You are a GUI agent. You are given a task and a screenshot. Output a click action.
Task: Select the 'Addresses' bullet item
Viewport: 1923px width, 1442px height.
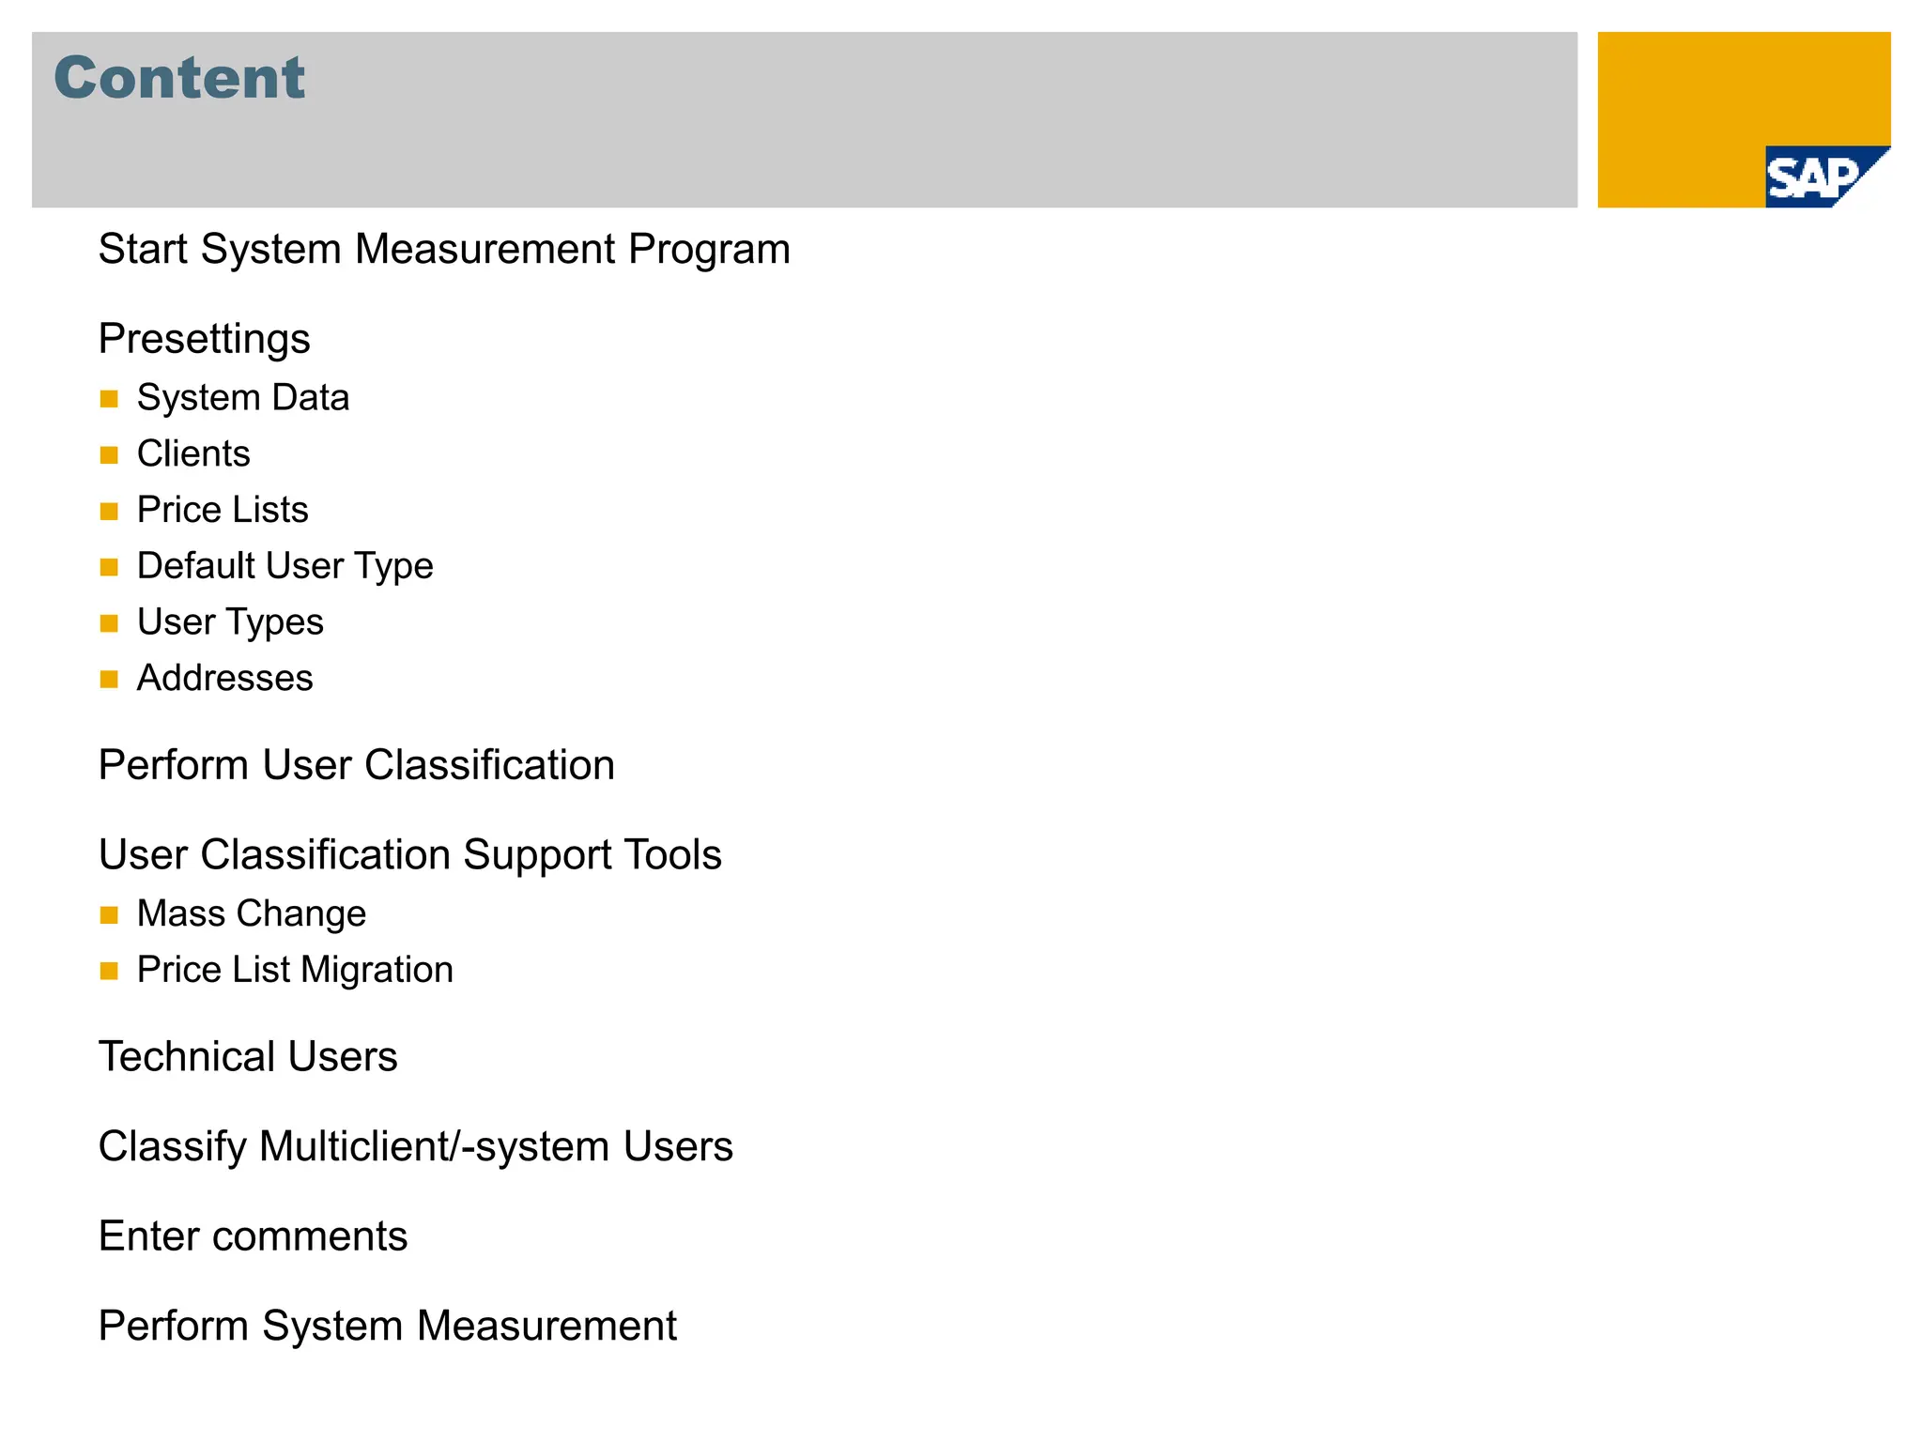pyautogui.click(x=225, y=678)
